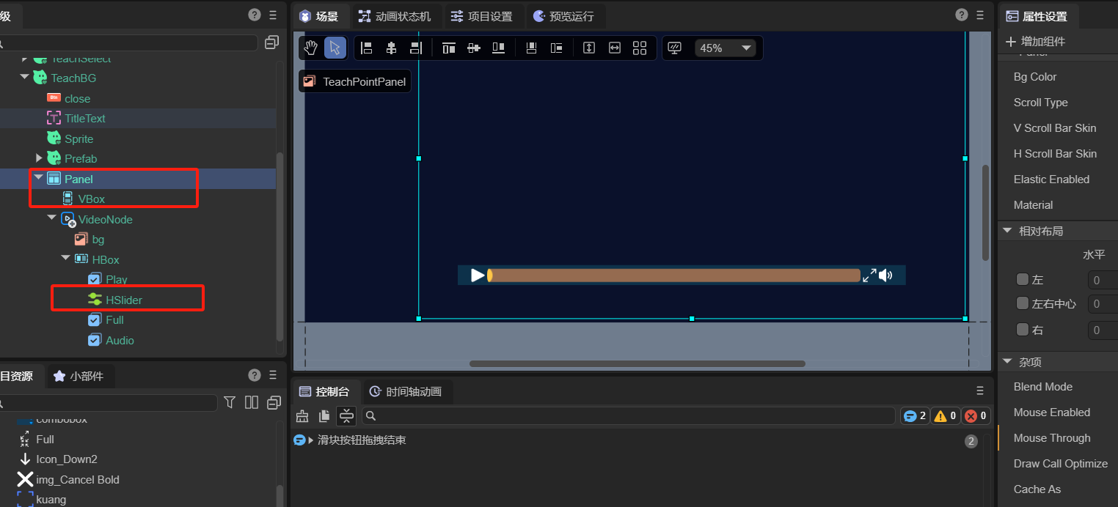The width and height of the screenshot is (1118, 507).
Task: Open the resources panel hamburger menu
Action: tap(273, 375)
